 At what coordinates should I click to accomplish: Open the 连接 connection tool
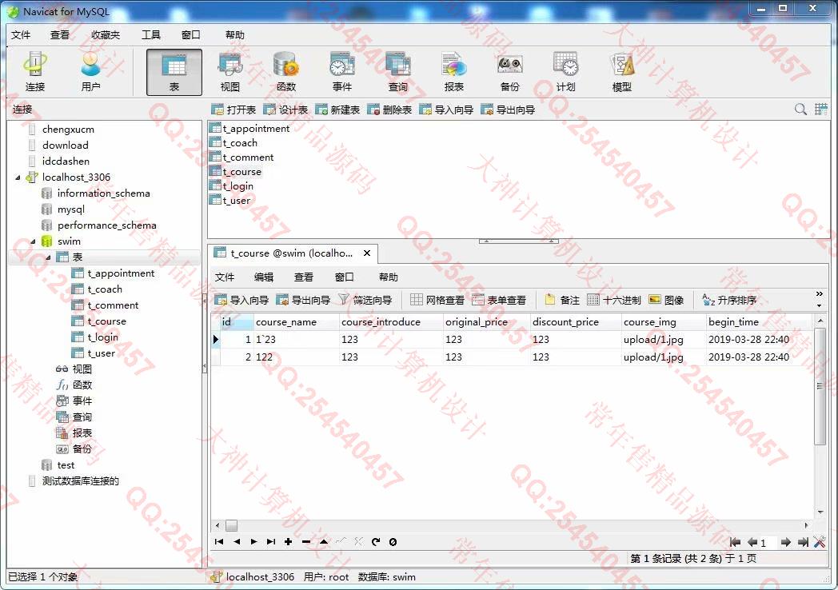(34, 72)
